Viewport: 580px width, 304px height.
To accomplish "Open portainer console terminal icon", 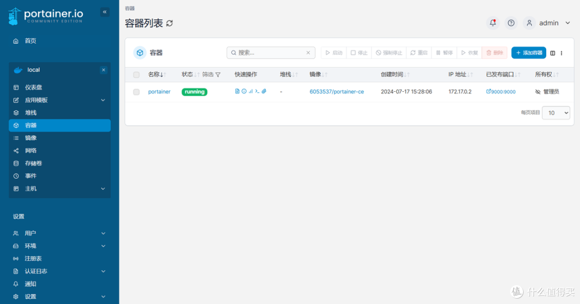I will tap(257, 91).
